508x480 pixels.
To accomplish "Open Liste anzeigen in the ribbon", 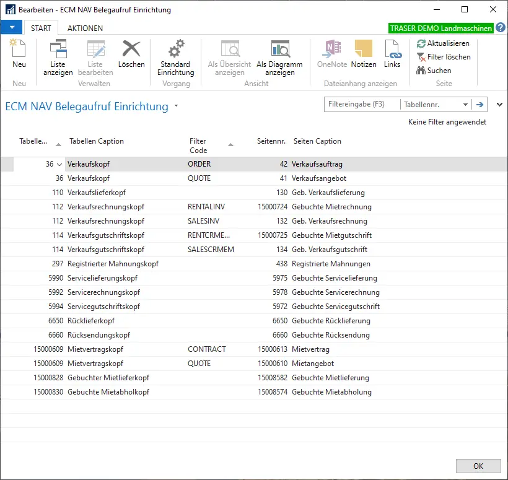I will coord(58,57).
